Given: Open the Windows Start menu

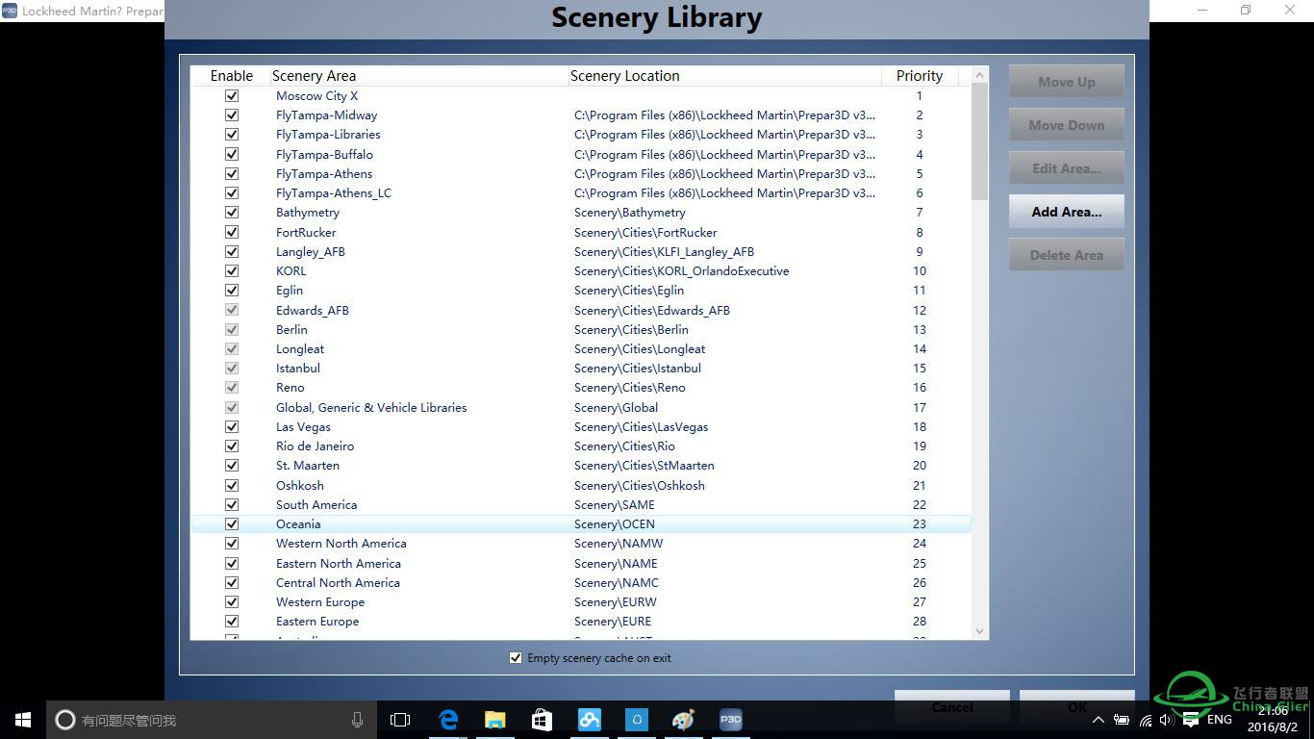Looking at the screenshot, I should pyautogui.click(x=23, y=720).
